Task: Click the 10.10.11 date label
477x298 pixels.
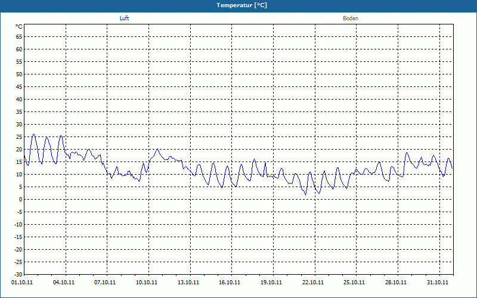Action: pyautogui.click(x=147, y=282)
